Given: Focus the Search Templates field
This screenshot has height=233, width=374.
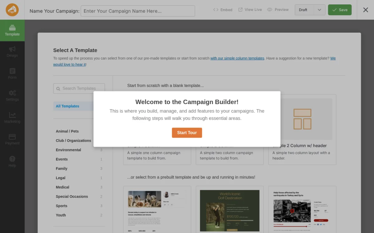Looking at the screenshot, I should [79, 89].
